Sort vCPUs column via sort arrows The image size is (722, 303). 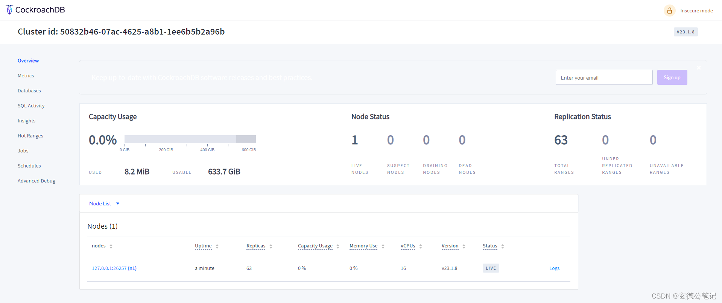tap(421, 246)
